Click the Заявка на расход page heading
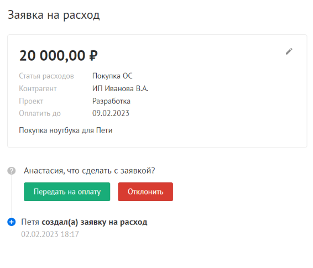 54,15
